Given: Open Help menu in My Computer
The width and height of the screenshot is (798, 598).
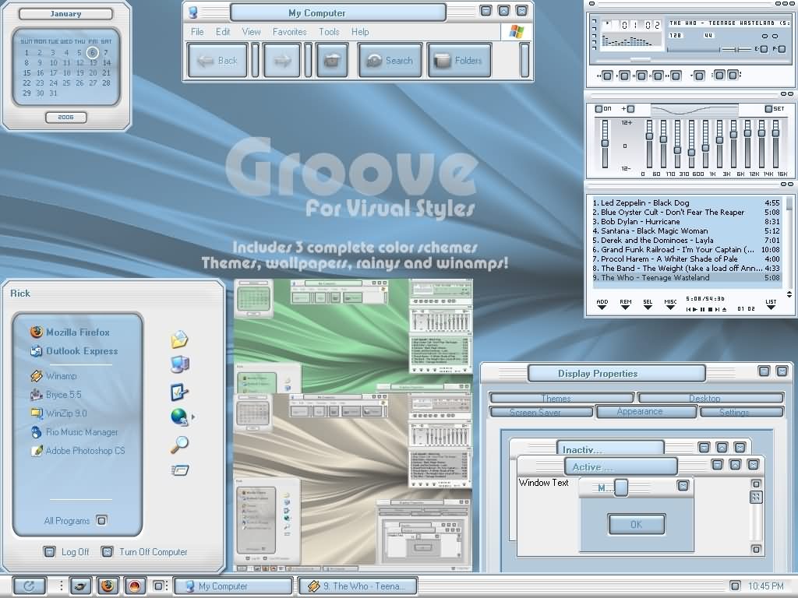Looking at the screenshot, I should pos(360,32).
